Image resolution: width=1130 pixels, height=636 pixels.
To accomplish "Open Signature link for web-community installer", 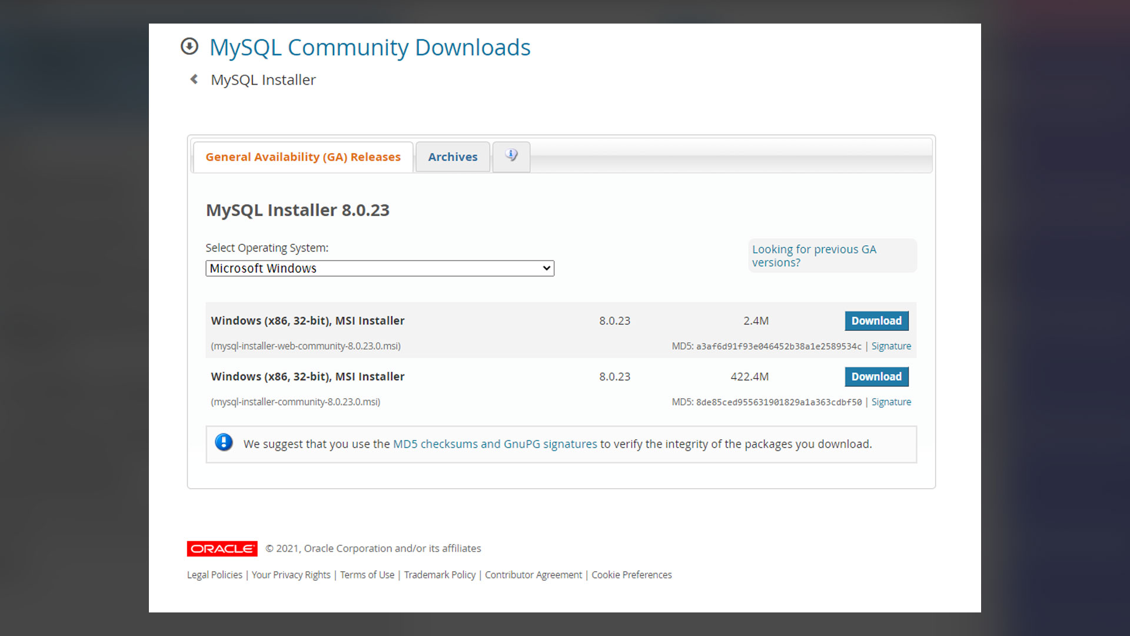I will tap(891, 346).
